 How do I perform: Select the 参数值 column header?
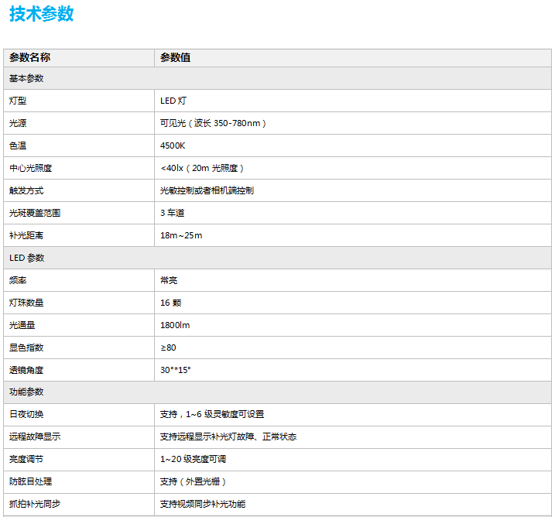point(176,57)
